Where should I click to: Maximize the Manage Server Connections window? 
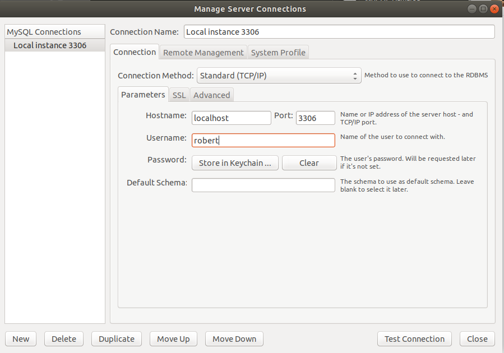(483, 8)
